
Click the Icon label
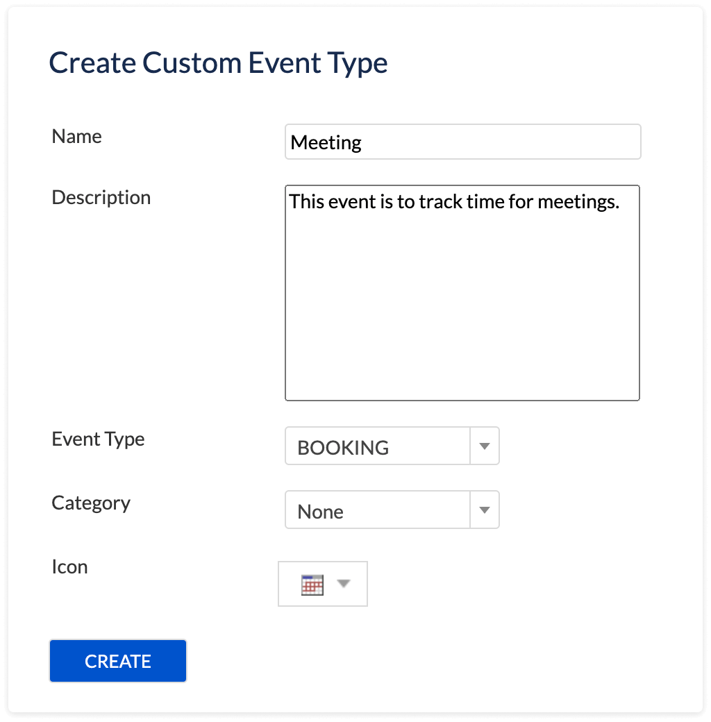point(69,566)
